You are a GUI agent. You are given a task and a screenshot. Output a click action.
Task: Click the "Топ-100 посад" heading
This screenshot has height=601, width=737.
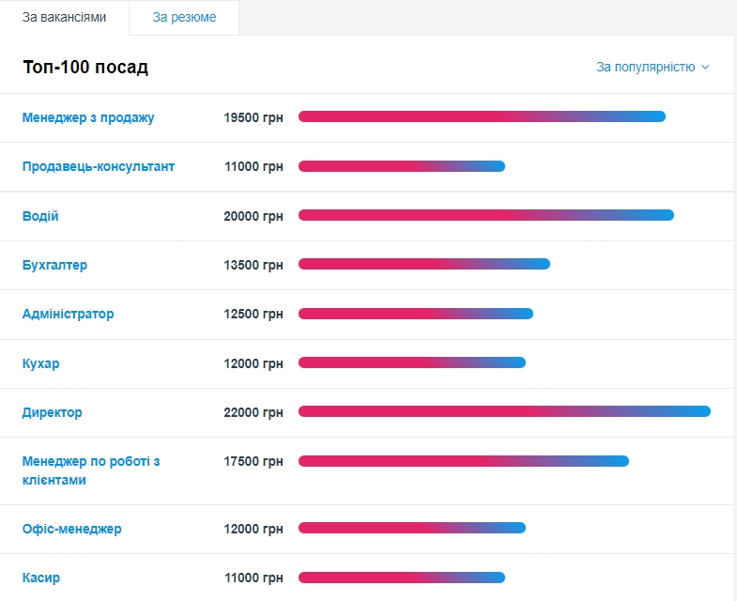(85, 68)
